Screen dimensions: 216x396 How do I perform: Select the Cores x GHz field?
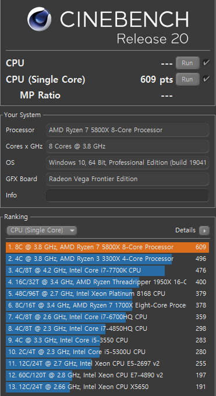[128, 146]
